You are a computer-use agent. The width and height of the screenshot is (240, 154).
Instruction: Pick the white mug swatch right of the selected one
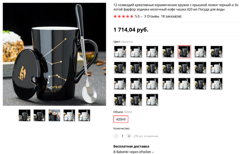[200, 52]
